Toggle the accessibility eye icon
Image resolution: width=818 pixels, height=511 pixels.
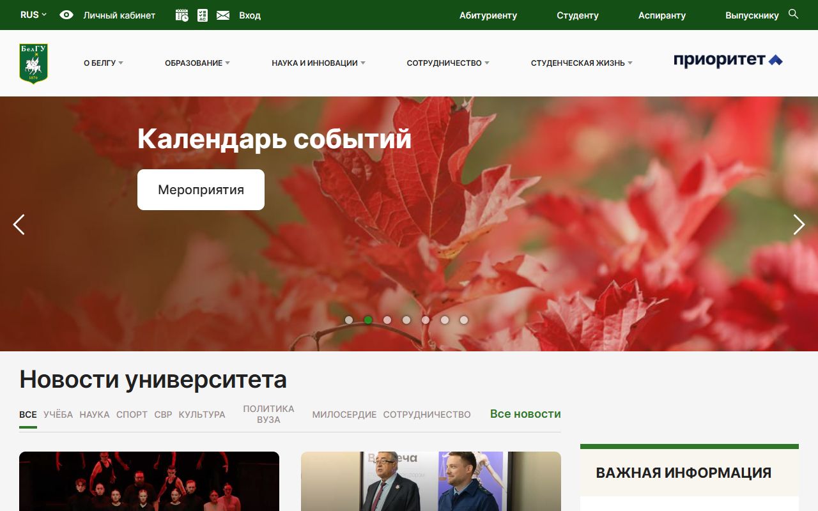pos(66,15)
